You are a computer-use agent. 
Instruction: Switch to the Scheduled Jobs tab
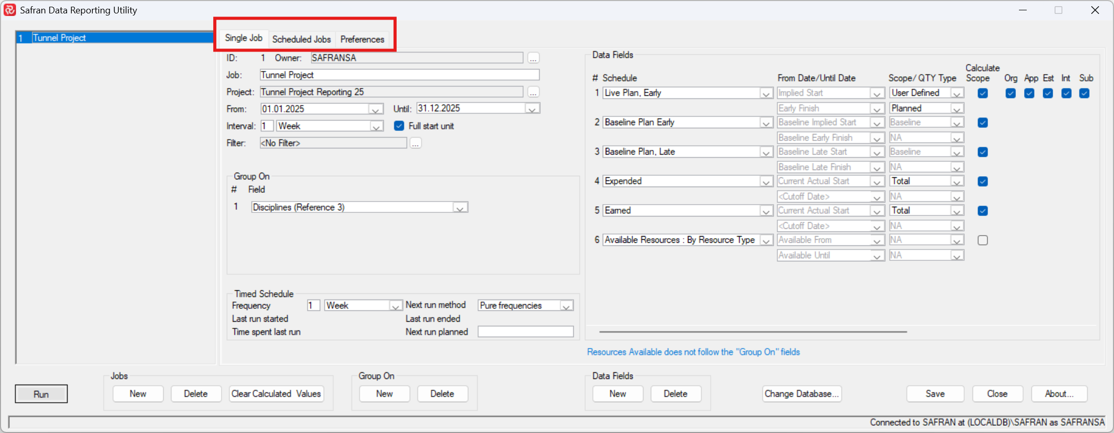(x=302, y=39)
